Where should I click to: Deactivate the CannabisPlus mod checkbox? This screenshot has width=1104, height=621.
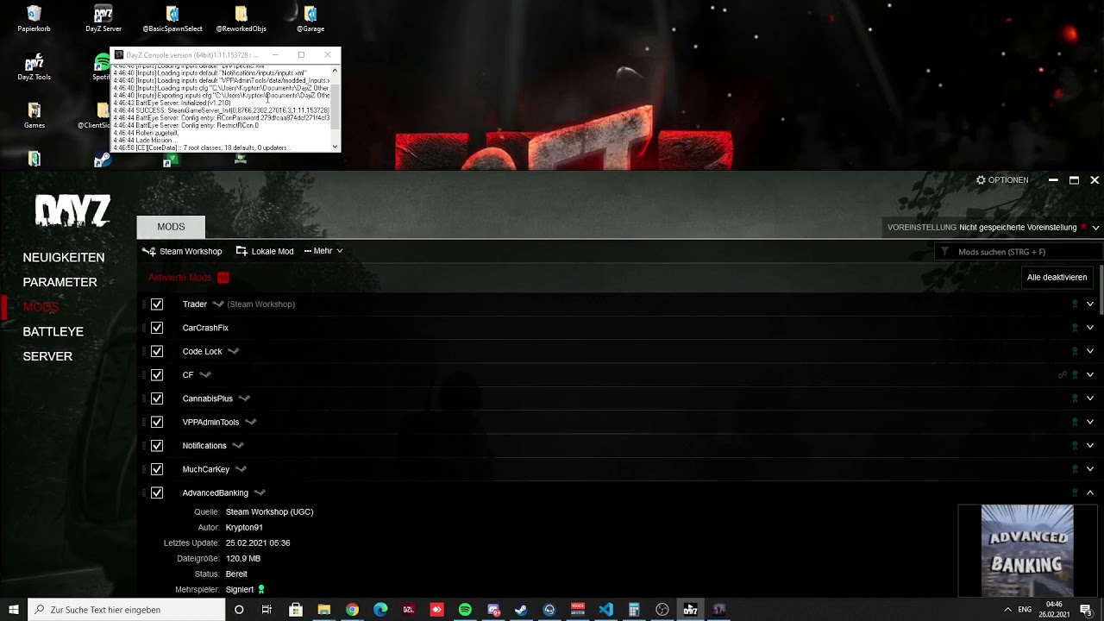click(157, 398)
